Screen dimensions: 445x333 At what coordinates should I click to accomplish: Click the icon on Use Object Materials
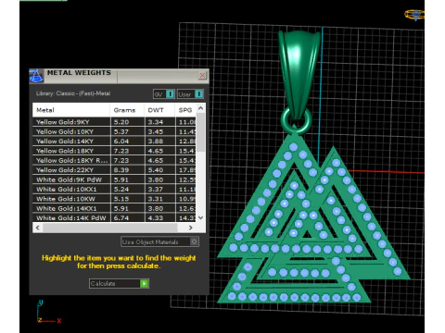click(x=194, y=241)
